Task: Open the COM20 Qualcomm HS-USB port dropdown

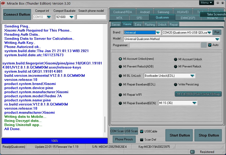Action: [x=210, y=33]
